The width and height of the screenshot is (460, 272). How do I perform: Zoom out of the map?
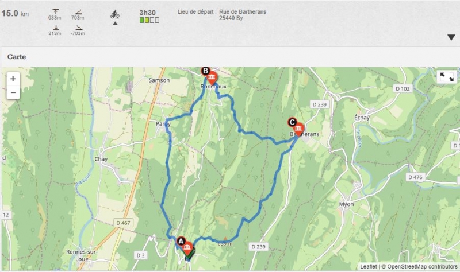(13, 92)
